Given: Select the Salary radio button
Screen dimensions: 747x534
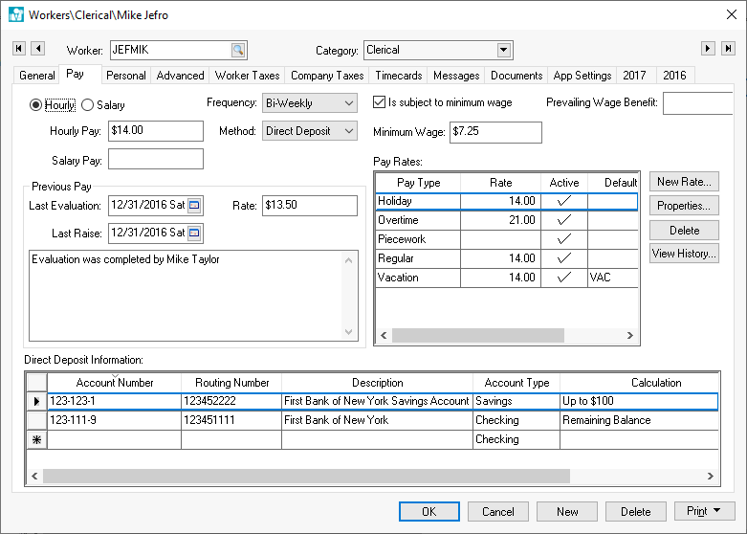Looking at the screenshot, I should [x=88, y=105].
